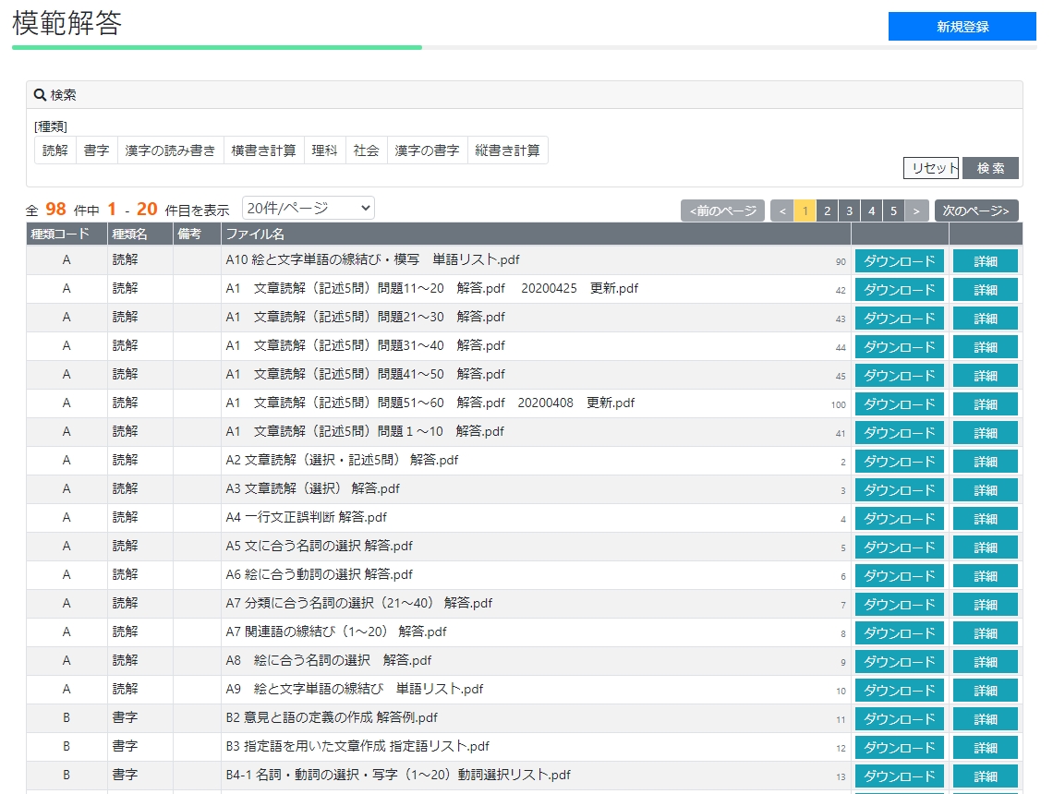This screenshot has height=794, width=1053.
Task: Download A4 一行文正誤判断 解答.pdf
Action: 899,519
